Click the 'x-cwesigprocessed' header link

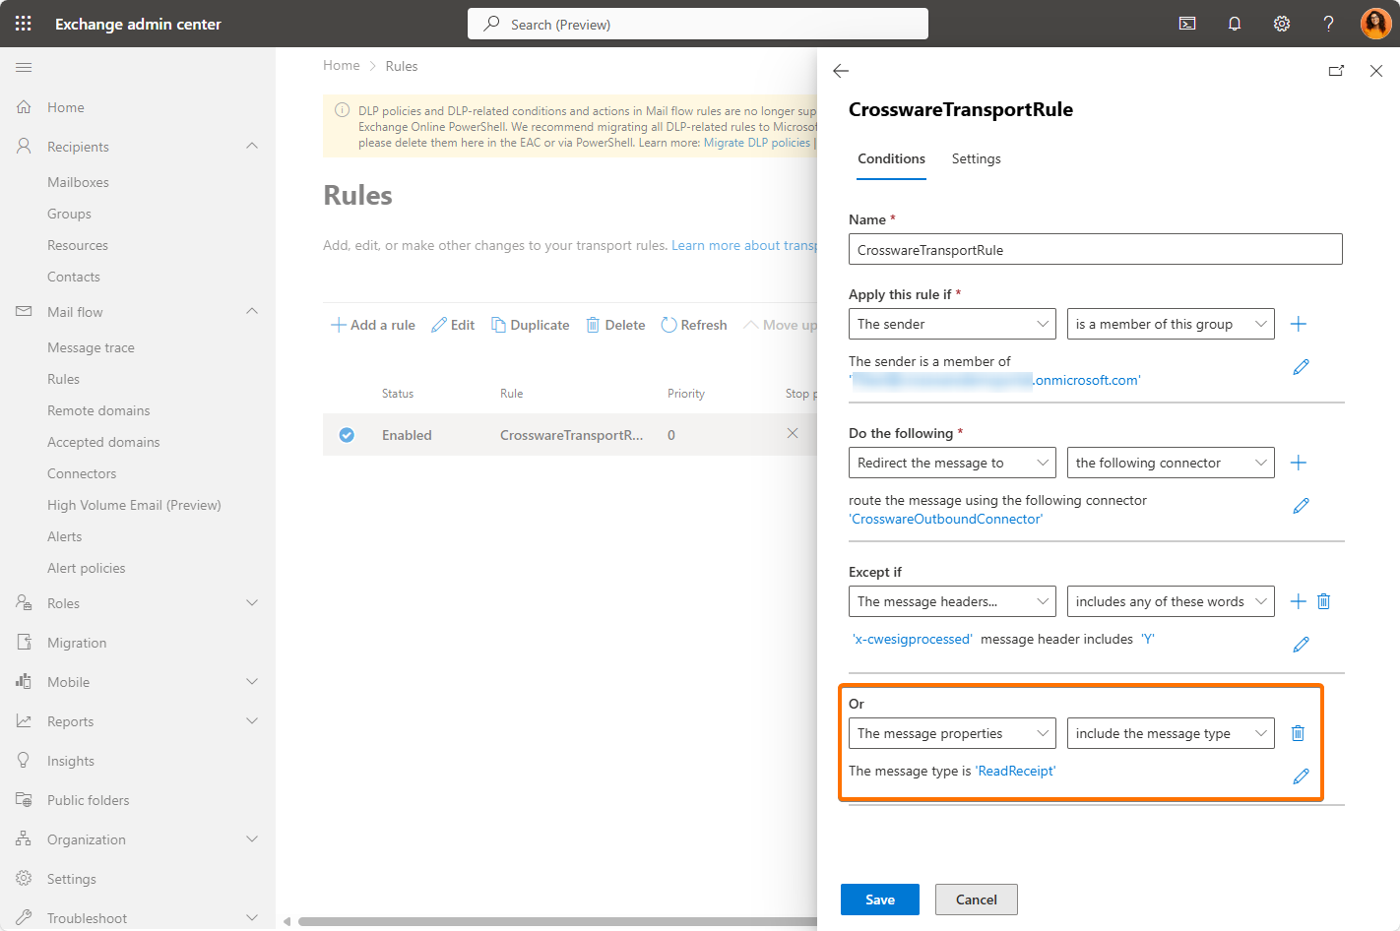tap(912, 639)
